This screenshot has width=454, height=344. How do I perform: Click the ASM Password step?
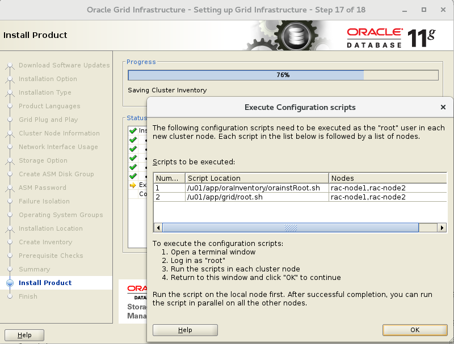pos(42,188)
